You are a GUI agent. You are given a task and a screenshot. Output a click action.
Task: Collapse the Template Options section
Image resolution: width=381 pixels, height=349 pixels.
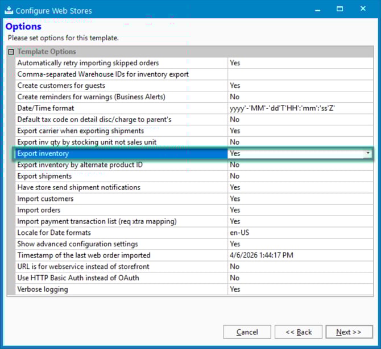[11, 52]
